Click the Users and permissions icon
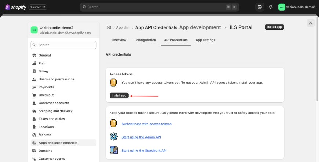Image resolution: width=319 pixels, height=162 pixels. (x=34, y=79)
